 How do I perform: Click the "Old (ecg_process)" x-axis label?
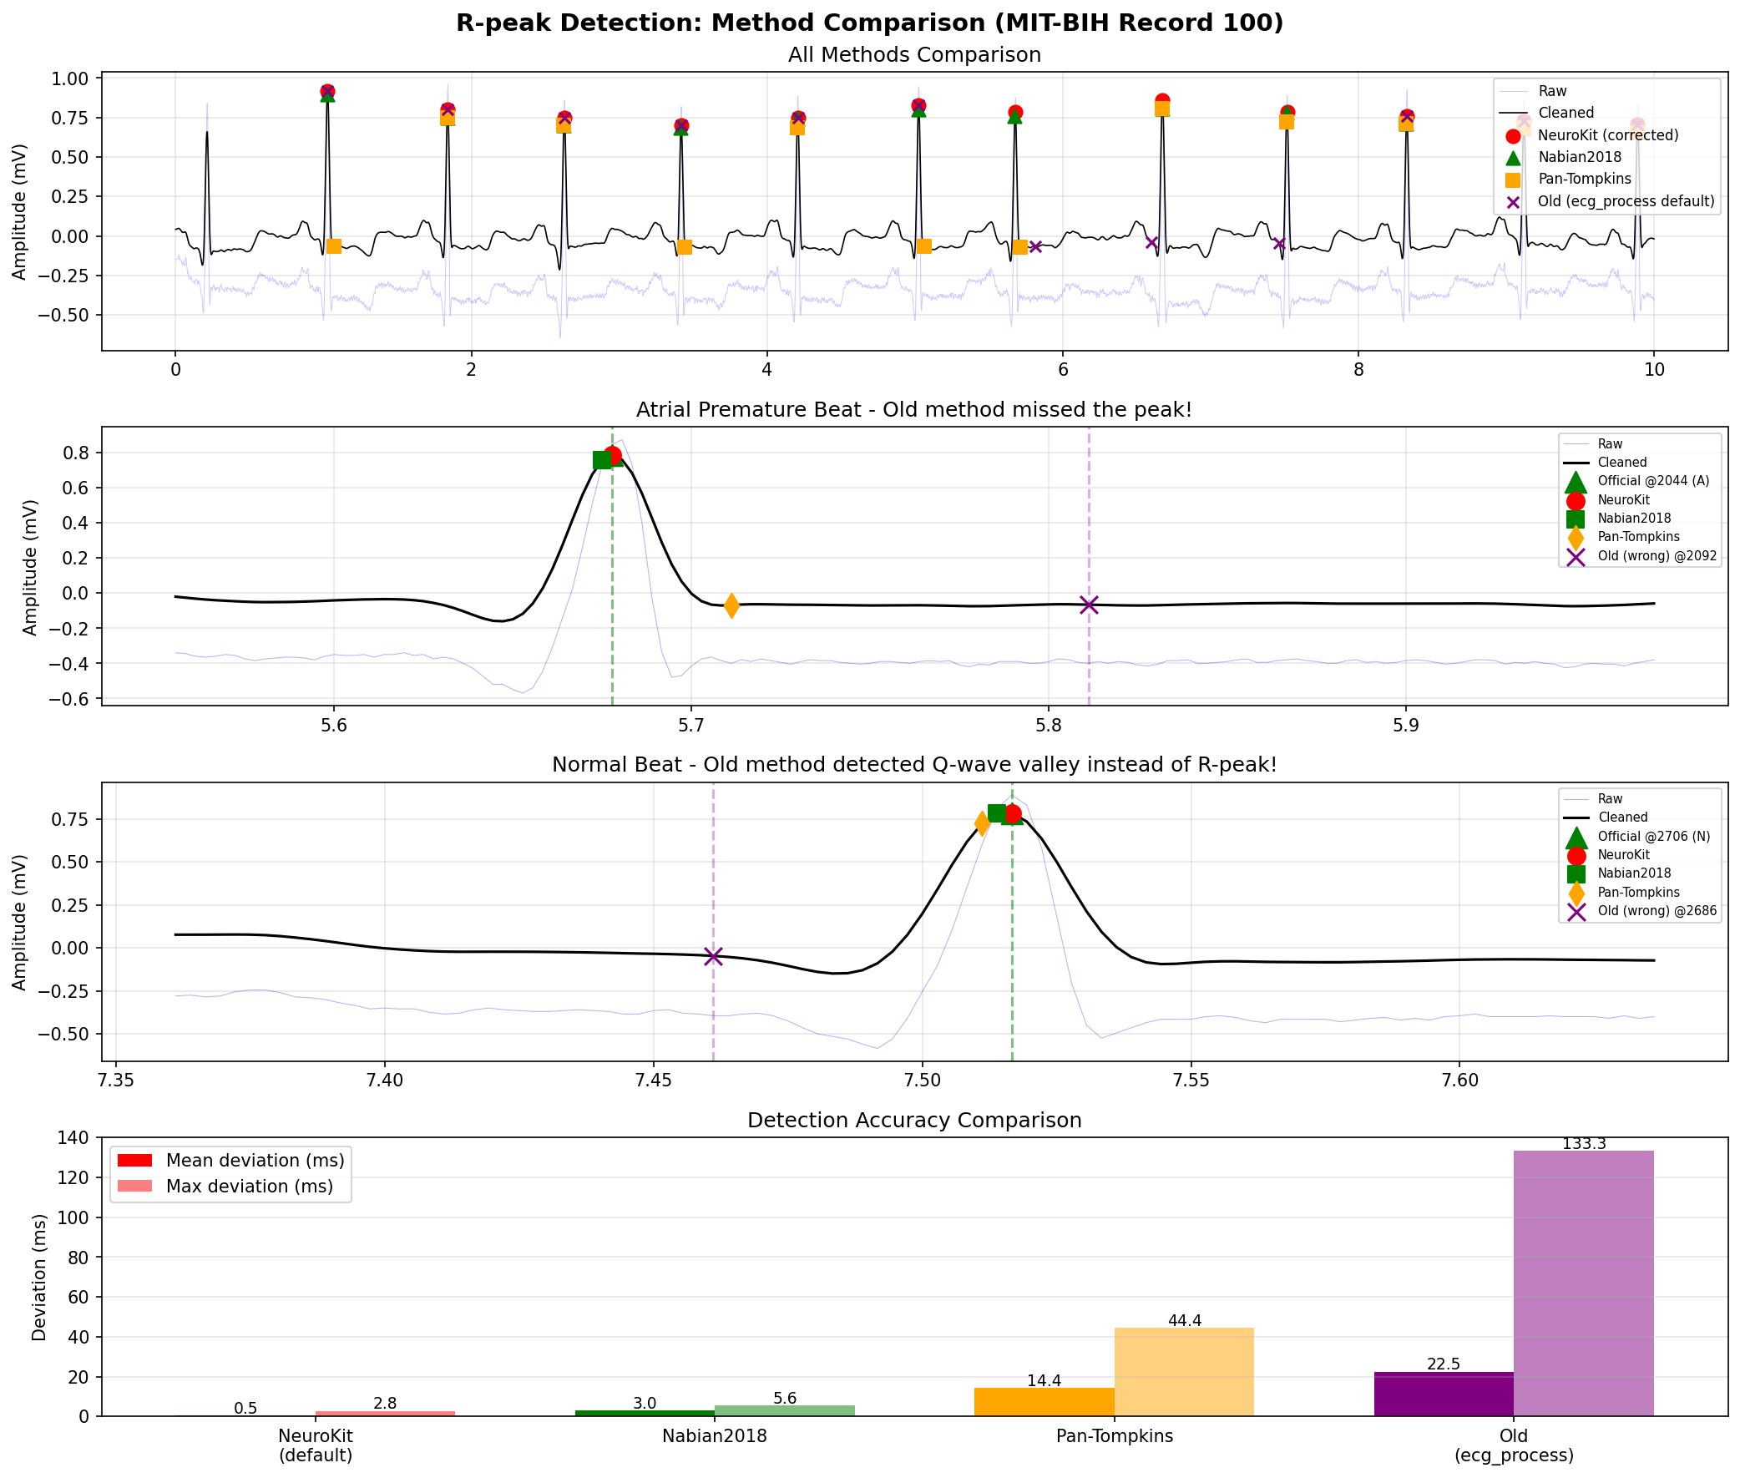1514,1445
